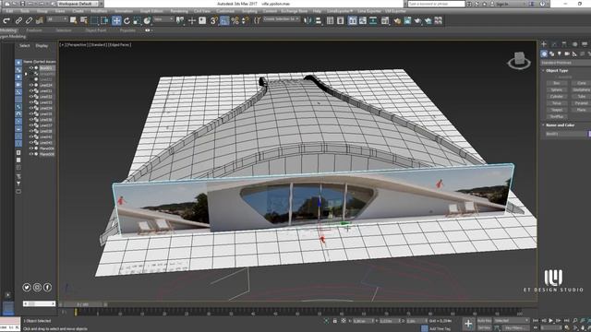Click the Spinner Snap toggle icon
The height and width of the screenshot is (332, 591).
pos(245,20)
